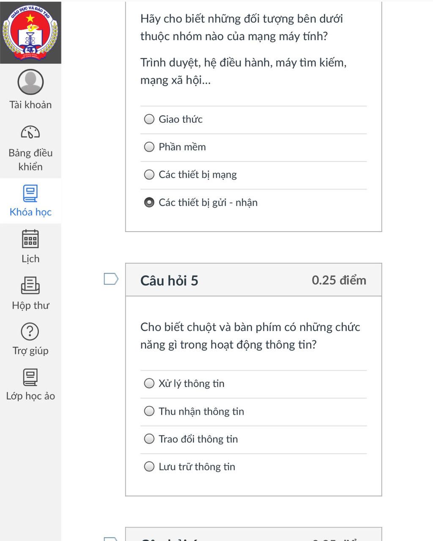Open the Tài khoản account avatar
The width and height of the screenshot is (433, 541).
[30, 82]
